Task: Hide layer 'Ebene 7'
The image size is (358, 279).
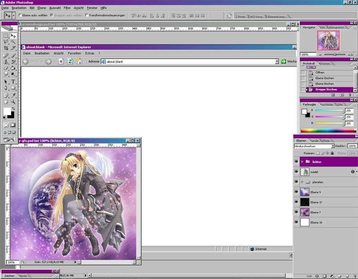Action: [x=296, y=212]
